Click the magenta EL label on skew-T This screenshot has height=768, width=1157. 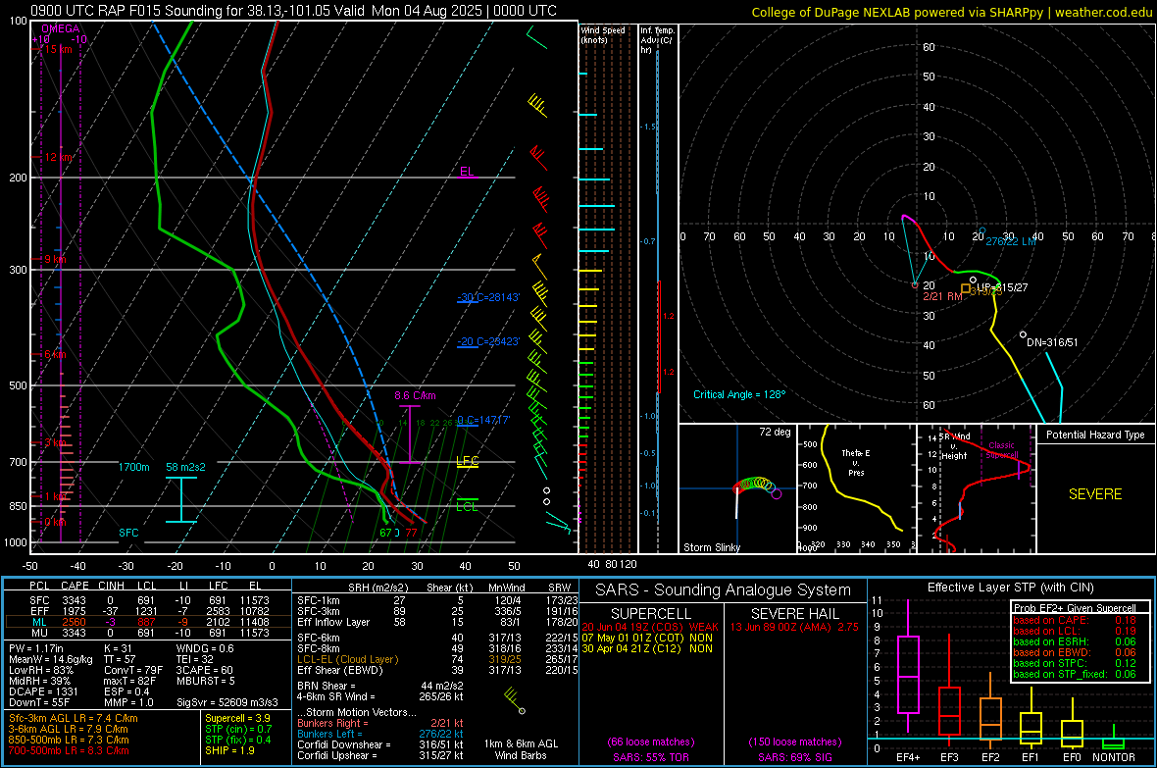tap(467, 172)
